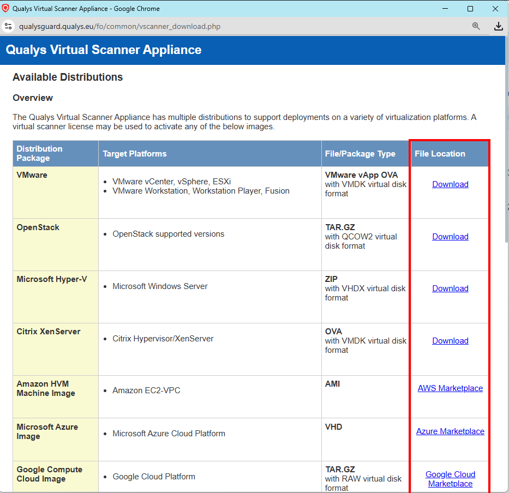The image size is (509, 493).
Task: Click the Distribution Package column header
Action: 39,153
